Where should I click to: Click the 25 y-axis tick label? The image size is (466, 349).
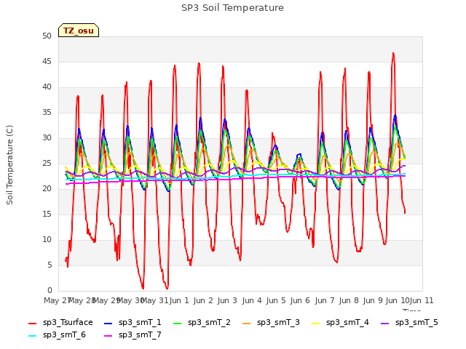(47, 163)
